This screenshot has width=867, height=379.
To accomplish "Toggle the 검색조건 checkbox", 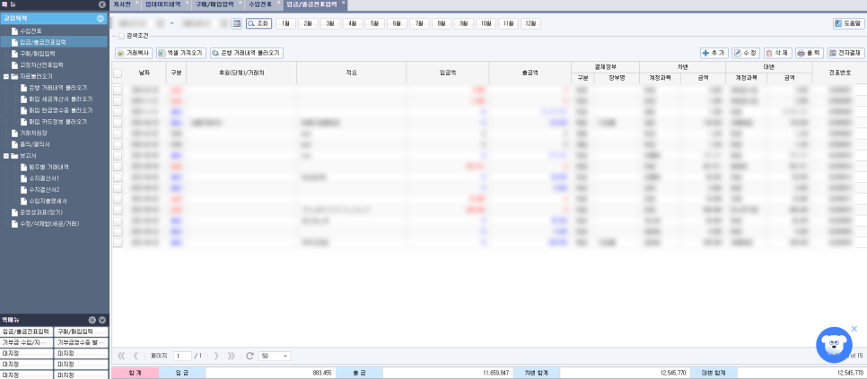I will coord(122,37).
